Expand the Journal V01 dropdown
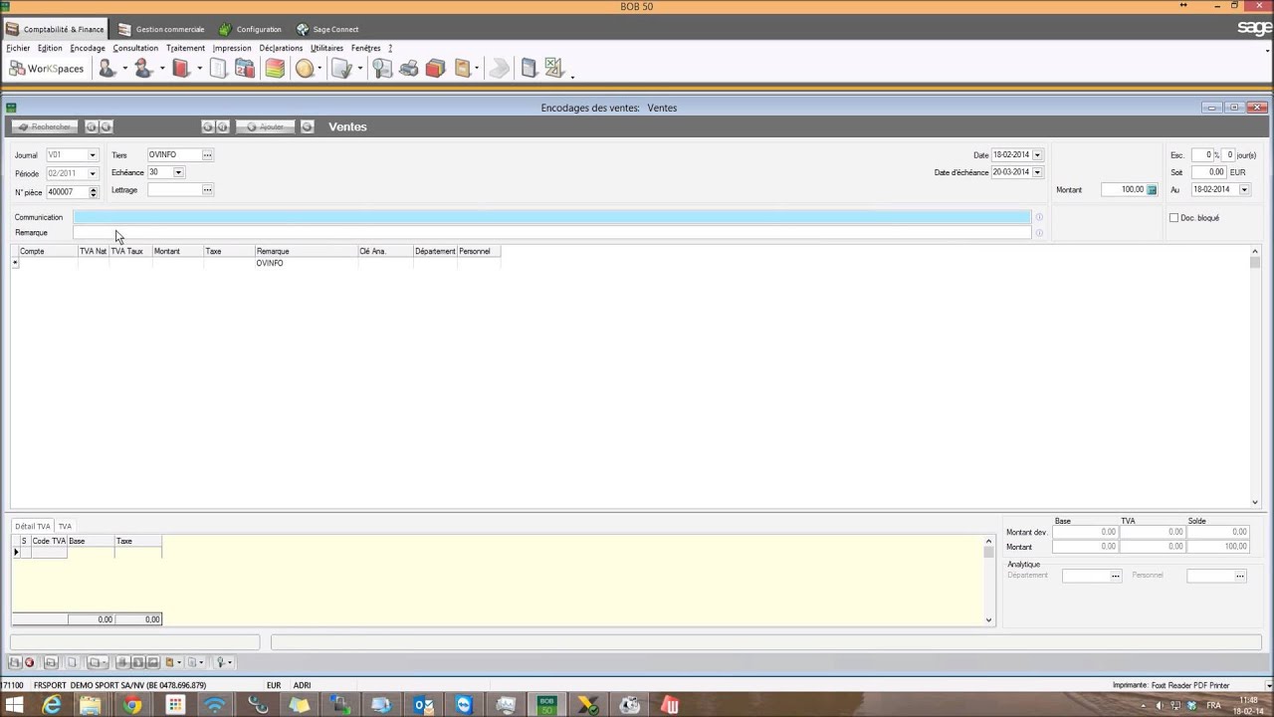Image resolution: width=1274 pixels, height=717 pixels. (93, 155)
